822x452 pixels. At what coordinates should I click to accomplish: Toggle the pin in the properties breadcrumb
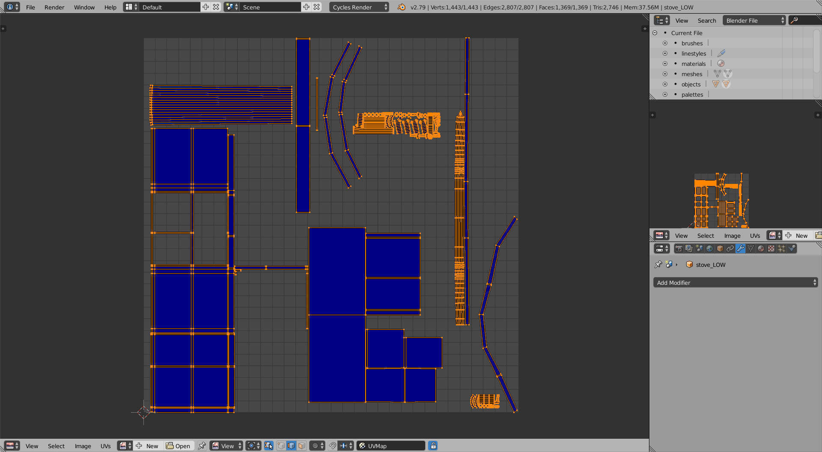point(658,265)
